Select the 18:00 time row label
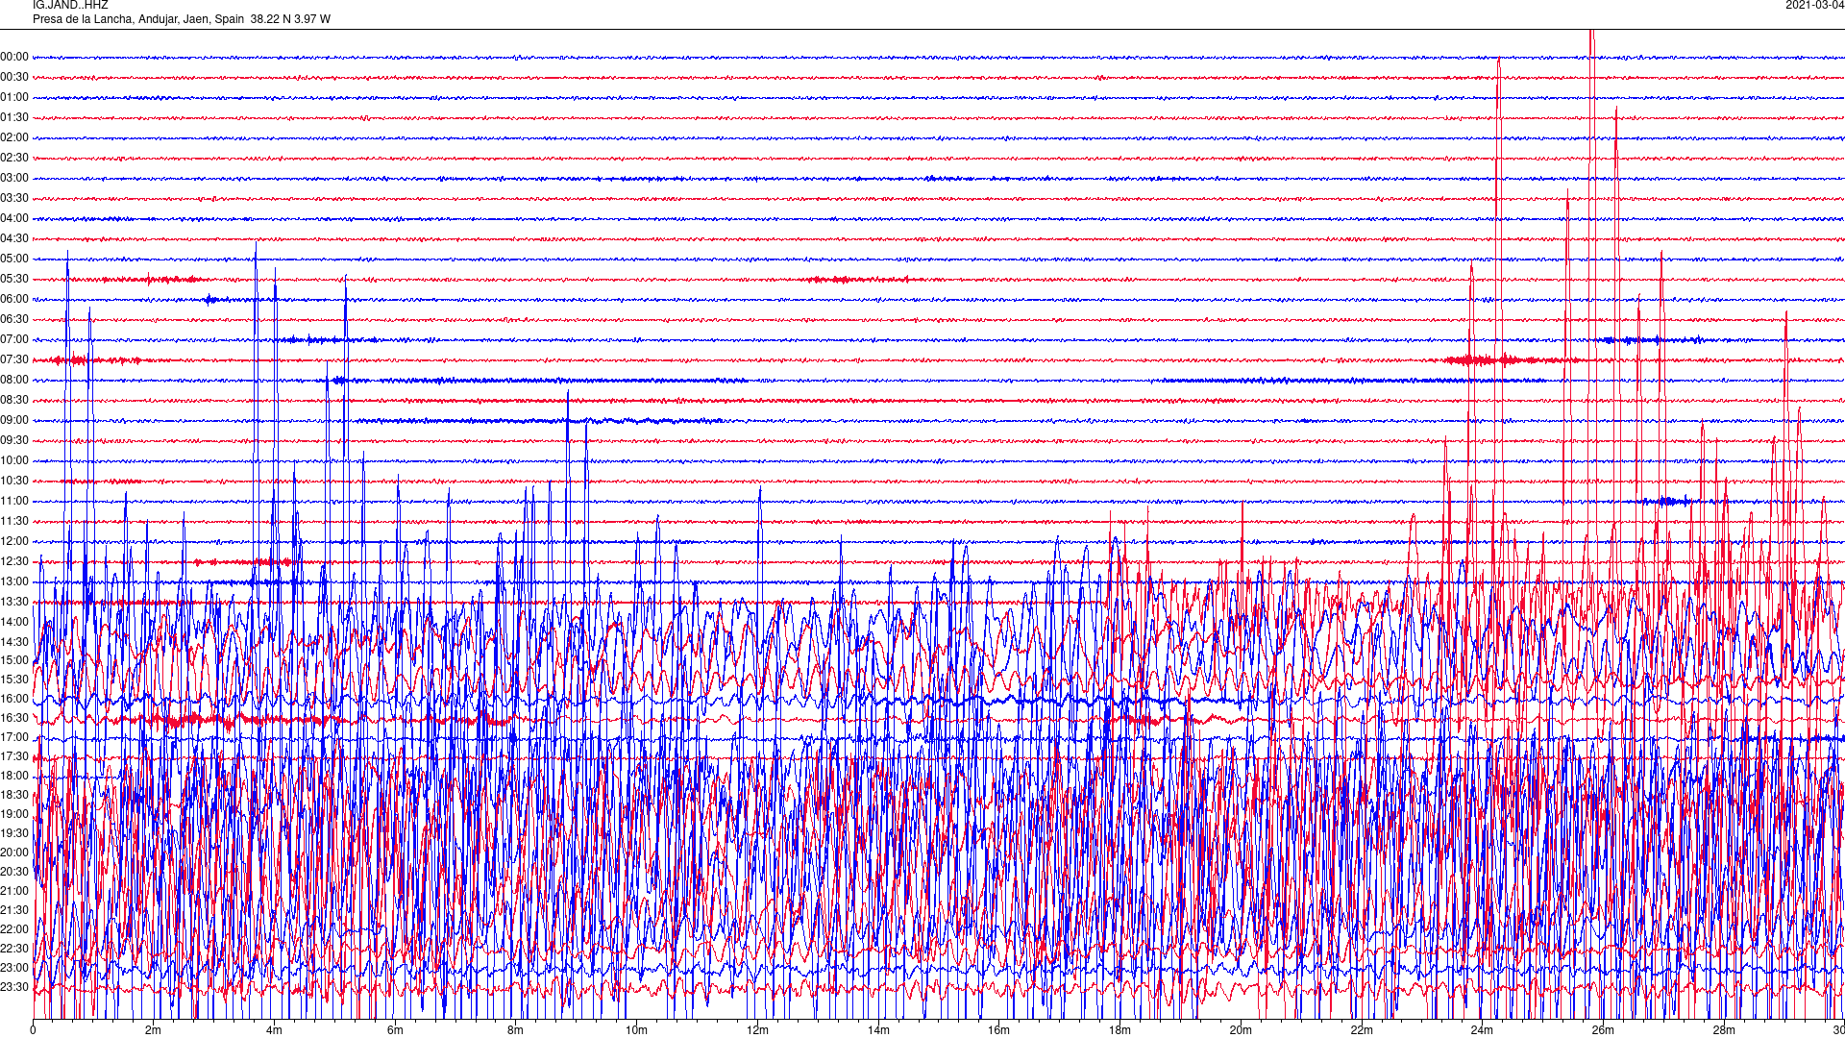1845x1038 pixels. click(x=14, y=777)
